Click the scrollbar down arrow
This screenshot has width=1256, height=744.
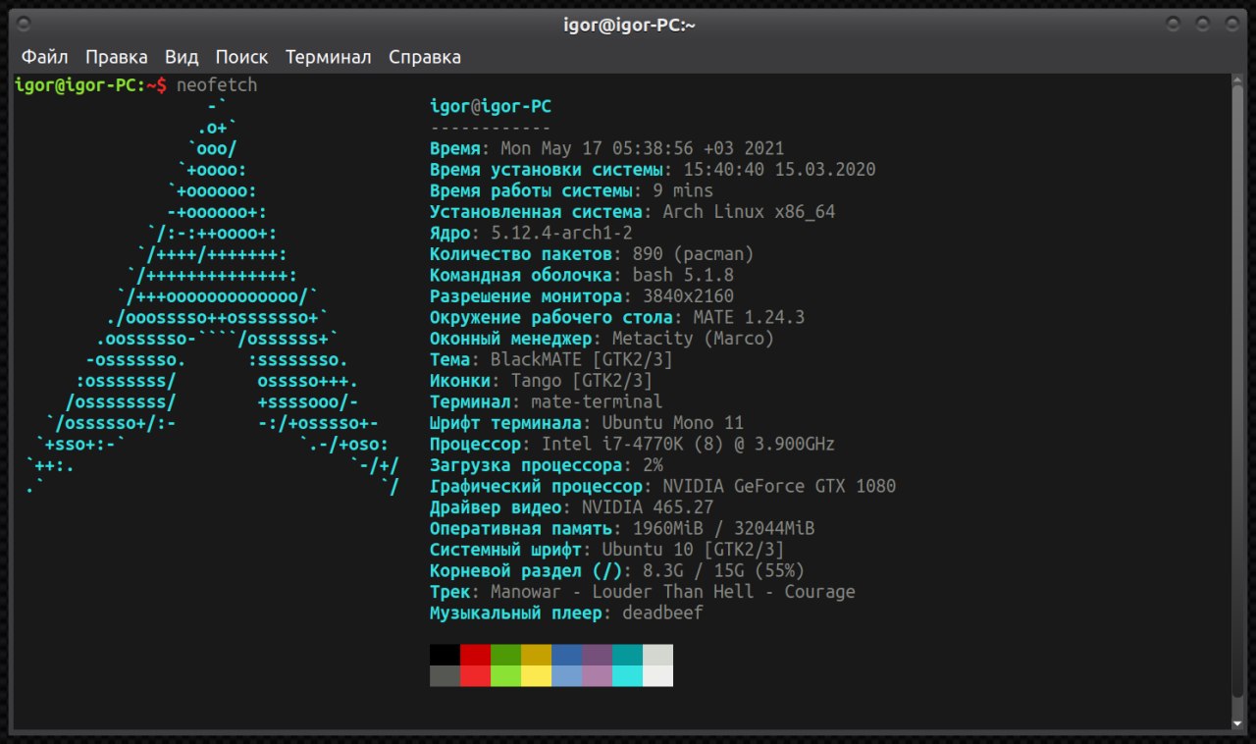tap(1237, 723)
